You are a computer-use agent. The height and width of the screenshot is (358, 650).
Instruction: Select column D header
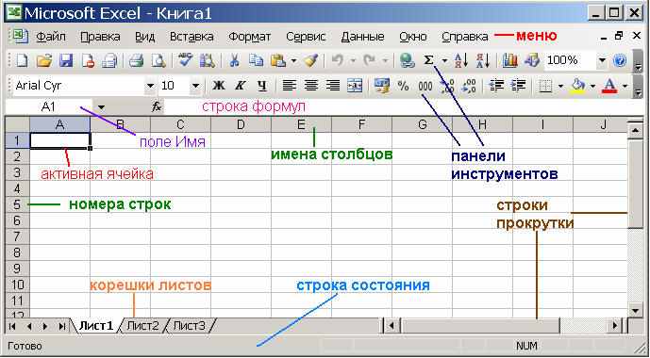(x=241, y=124)
